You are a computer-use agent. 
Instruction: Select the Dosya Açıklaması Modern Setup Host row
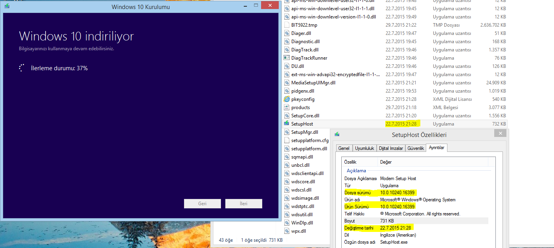416,178
